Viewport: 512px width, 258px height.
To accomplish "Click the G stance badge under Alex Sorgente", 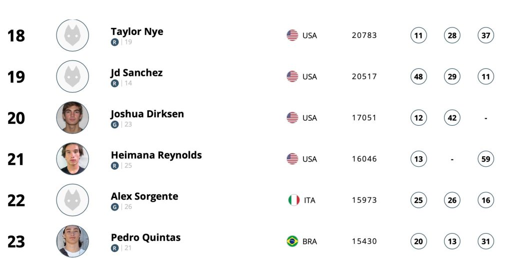I will click(x=114, y=207).
